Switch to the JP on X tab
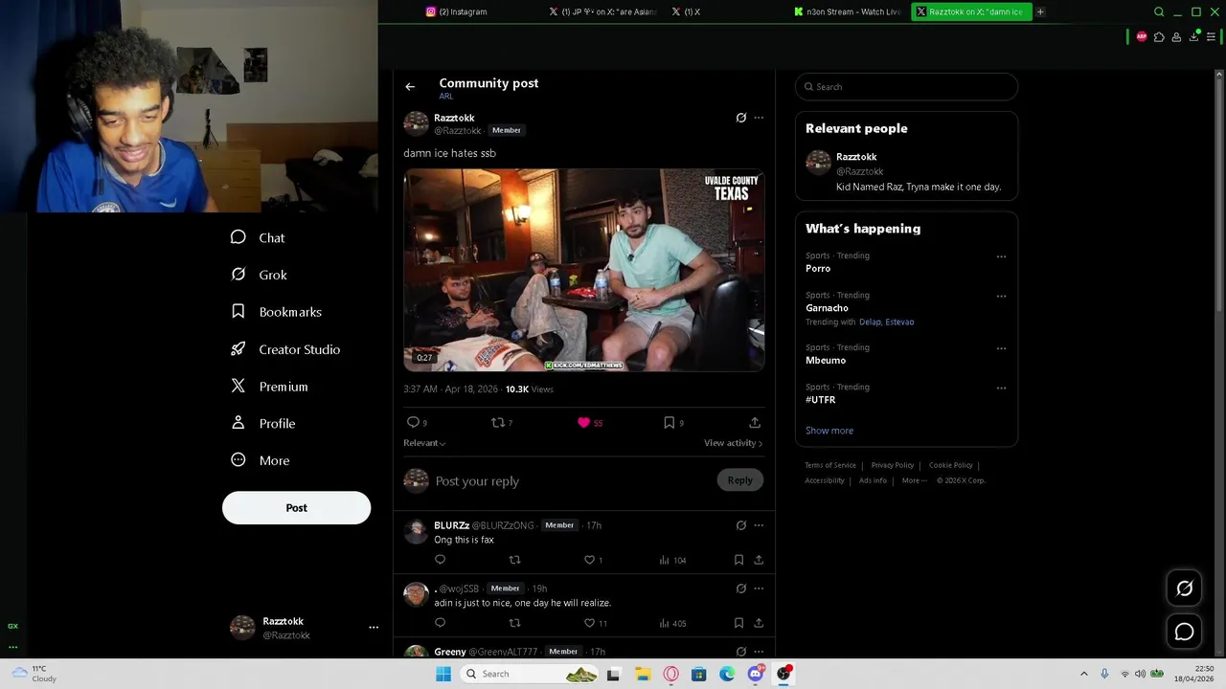The height and width of the screenshot is (689, 1226). [603, 11]
